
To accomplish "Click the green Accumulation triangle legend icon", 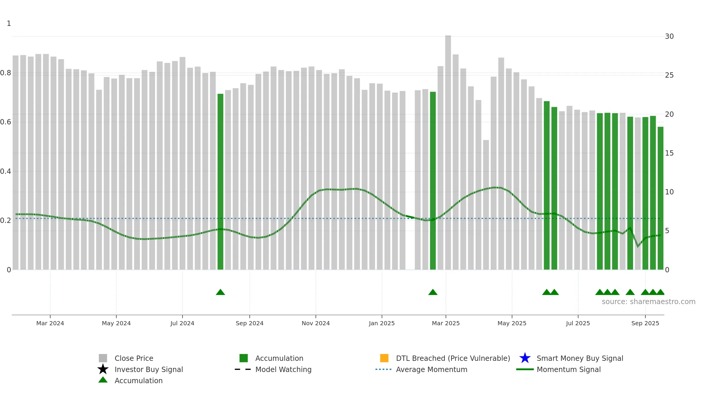I will tap(103, 380).
